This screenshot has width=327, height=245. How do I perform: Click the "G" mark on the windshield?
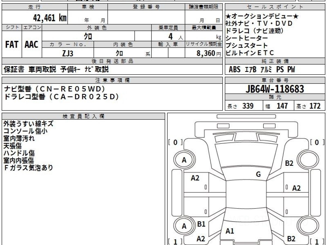pyautogui.click(x=258, y=174)
